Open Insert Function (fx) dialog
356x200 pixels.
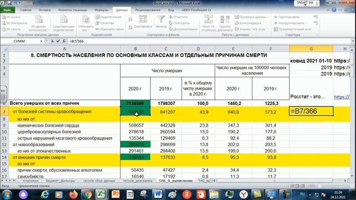click(64, 41)
